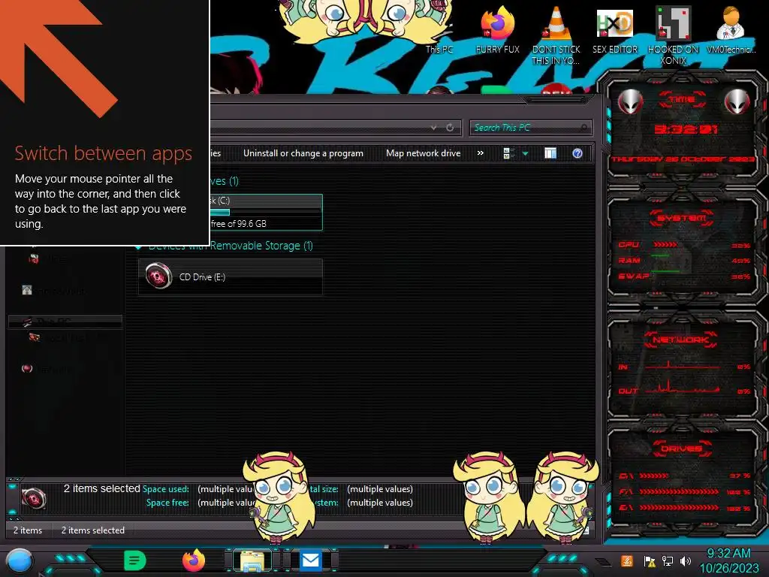
Task: Open the Explorer help icon
Action: (x=578, y=153)
